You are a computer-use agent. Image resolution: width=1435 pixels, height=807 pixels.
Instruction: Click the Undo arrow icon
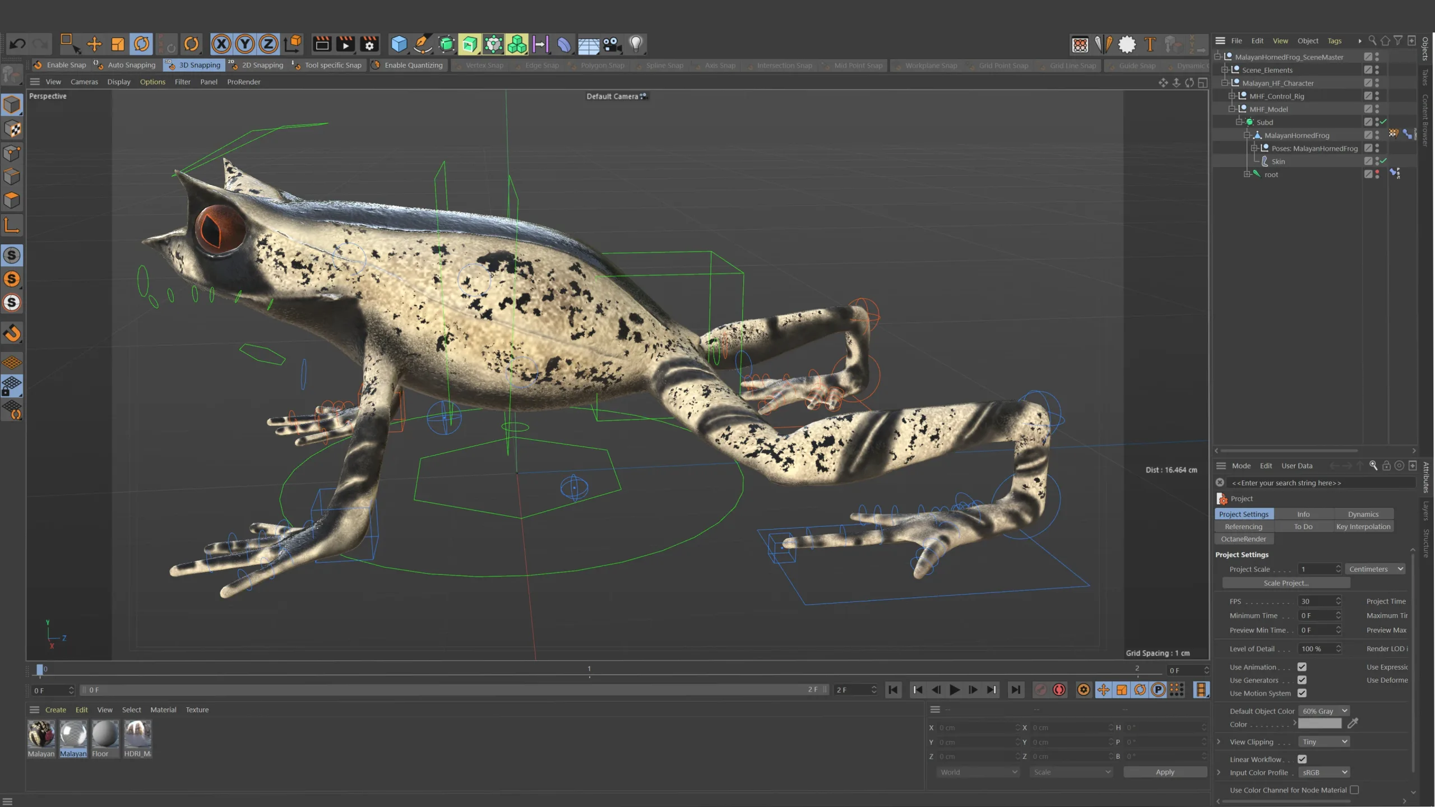click(x=17, y=44)
